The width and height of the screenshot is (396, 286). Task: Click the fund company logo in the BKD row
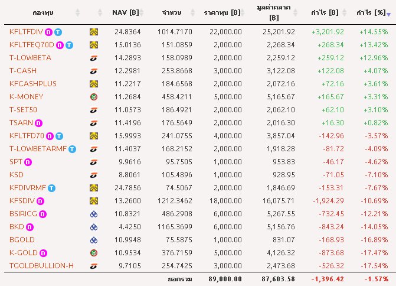tap(94, 227)
